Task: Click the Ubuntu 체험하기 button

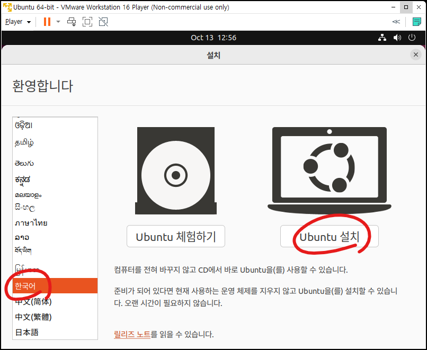Action: pos(176,236)
